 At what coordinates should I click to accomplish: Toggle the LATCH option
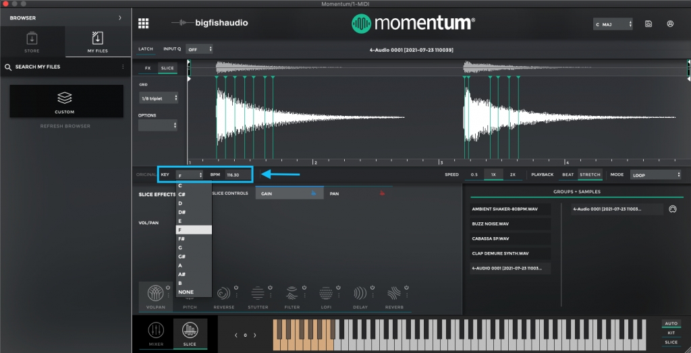(146, 49)
